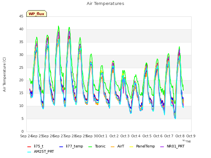
Task: Click the Tsonic legend entry
Action: pos(97,146)
